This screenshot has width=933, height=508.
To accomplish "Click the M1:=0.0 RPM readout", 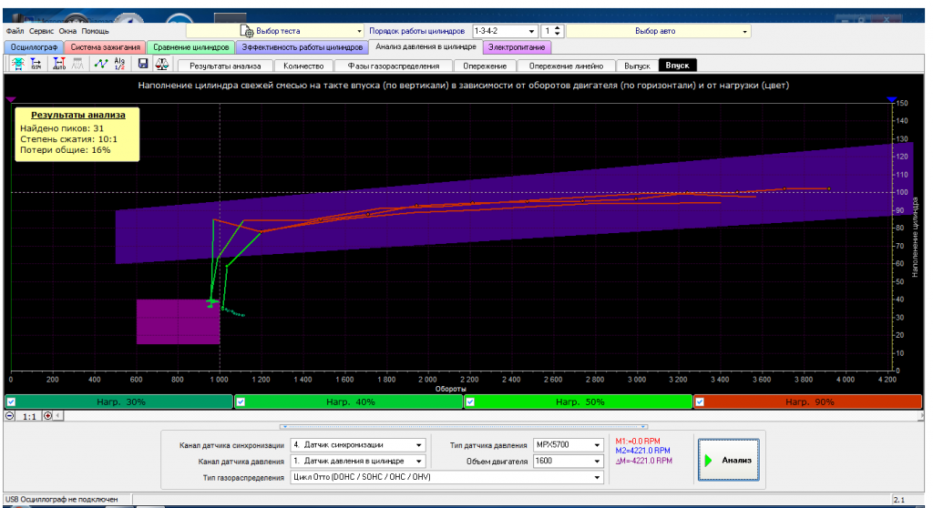I will [638, 442].
